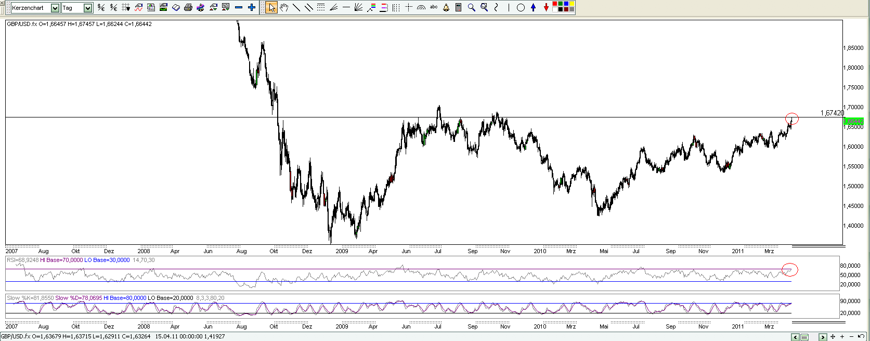Click the Slow %K=81,8550 stochastic label
870x341 pixels.
30,298
